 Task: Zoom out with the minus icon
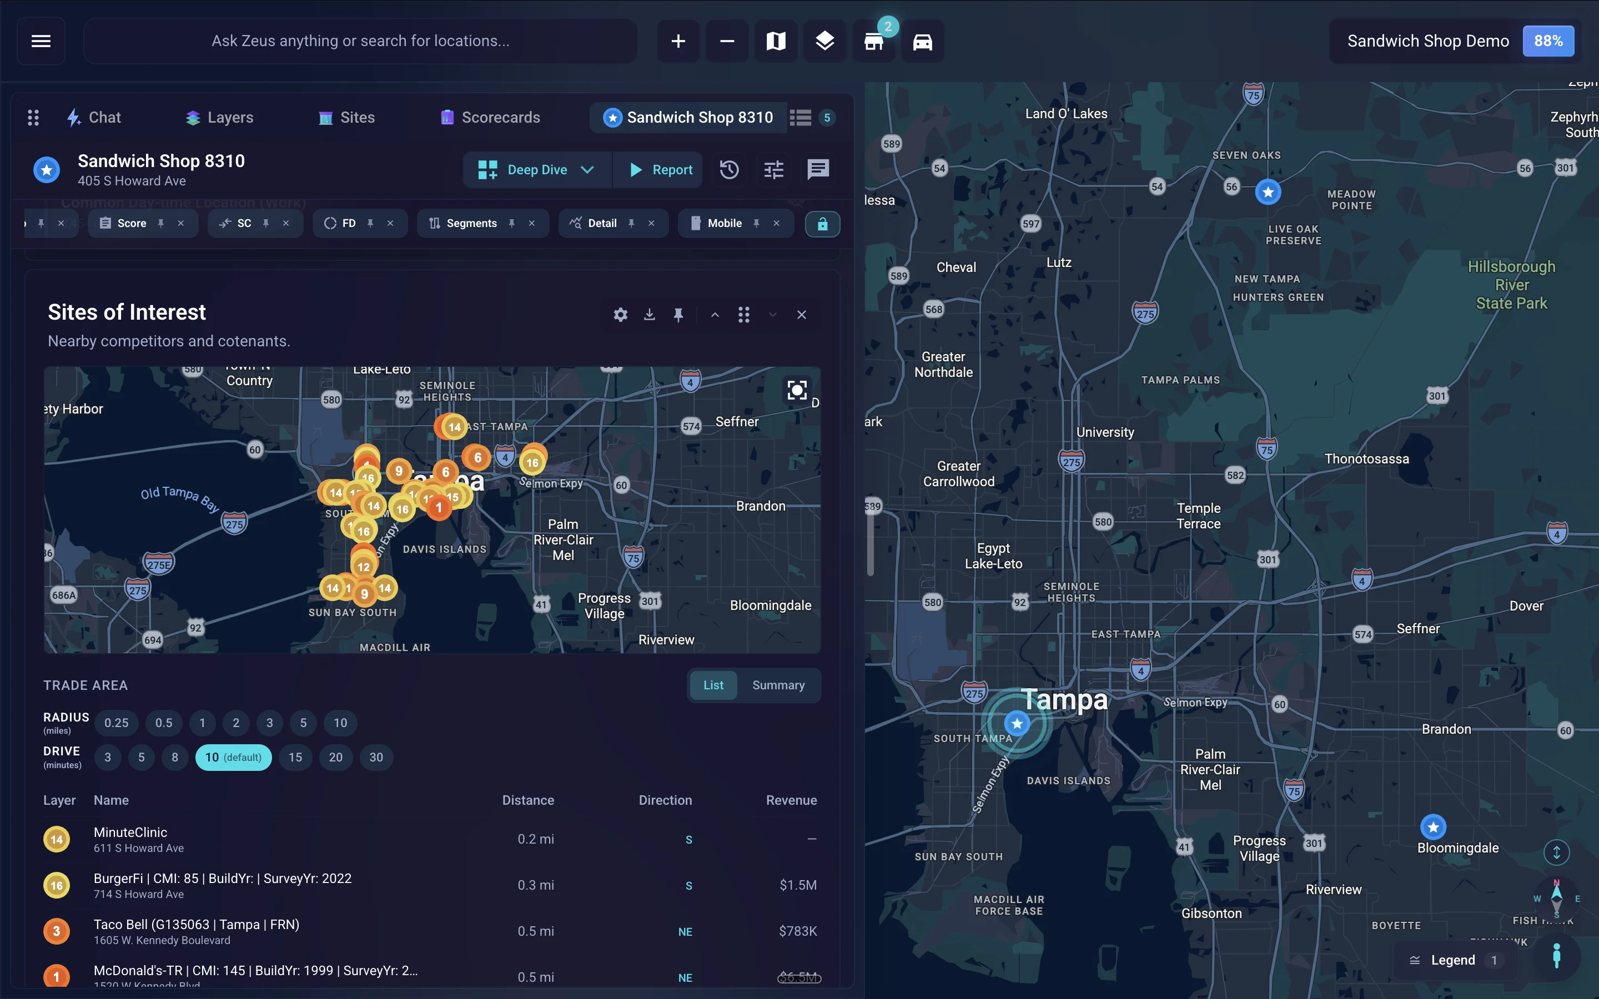[x=727, y=41]
